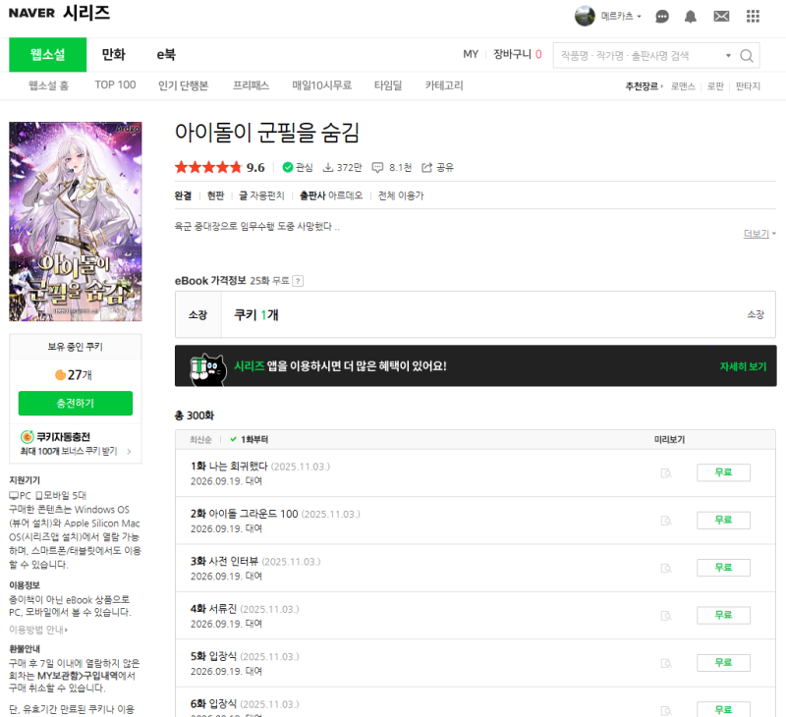This screenshot has width=786, height=717.
Task: Click the star rating 9.6
Action: pyautogui.click(x=219, y=167)
